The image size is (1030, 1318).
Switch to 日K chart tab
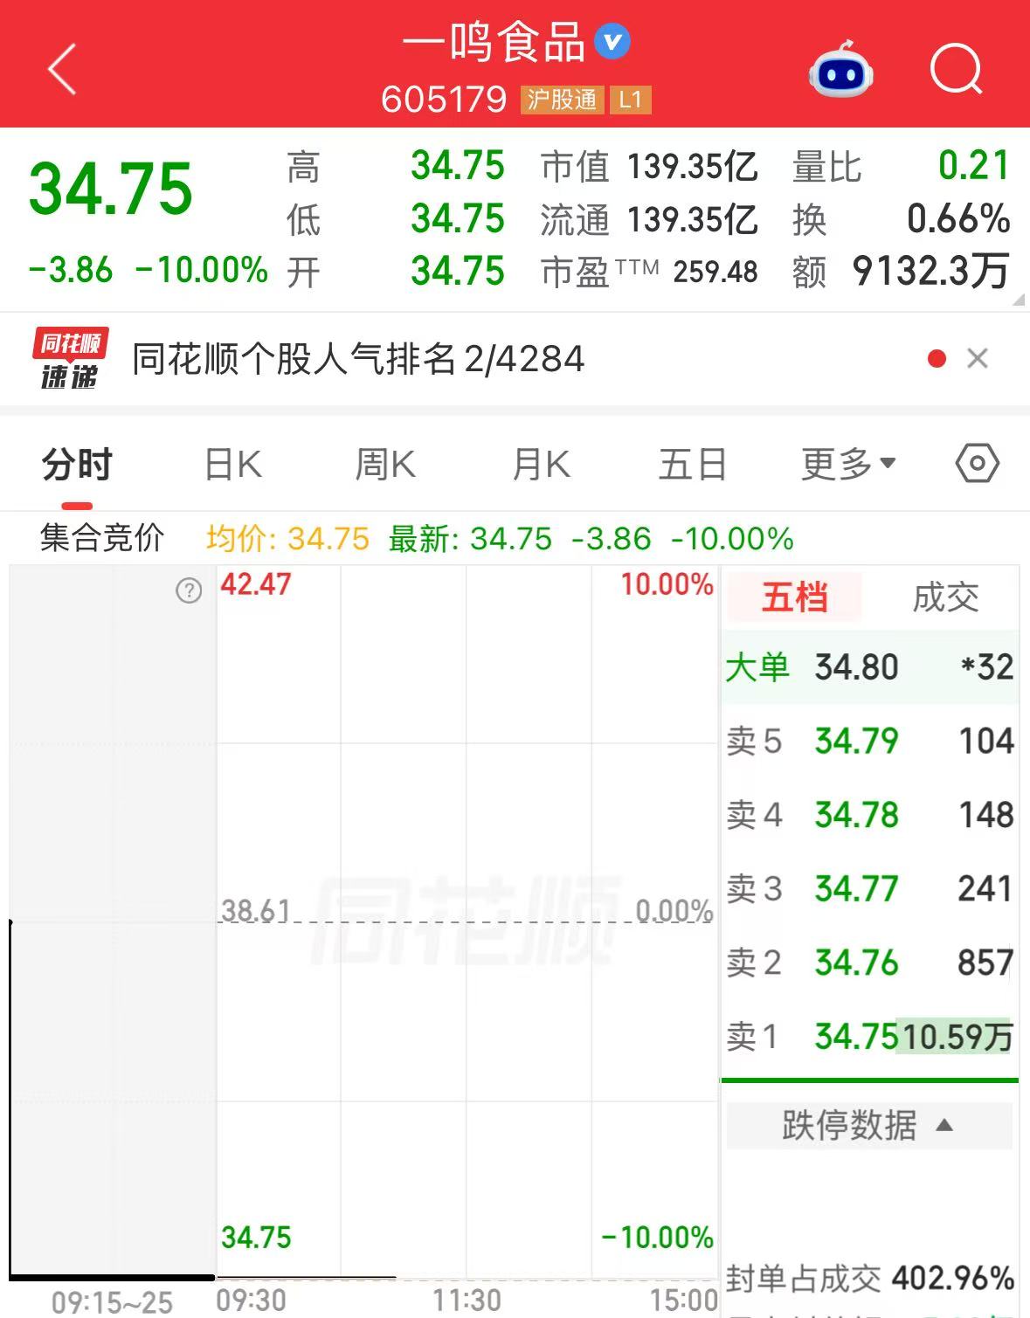pyautogui.click(x=232, y=464)
